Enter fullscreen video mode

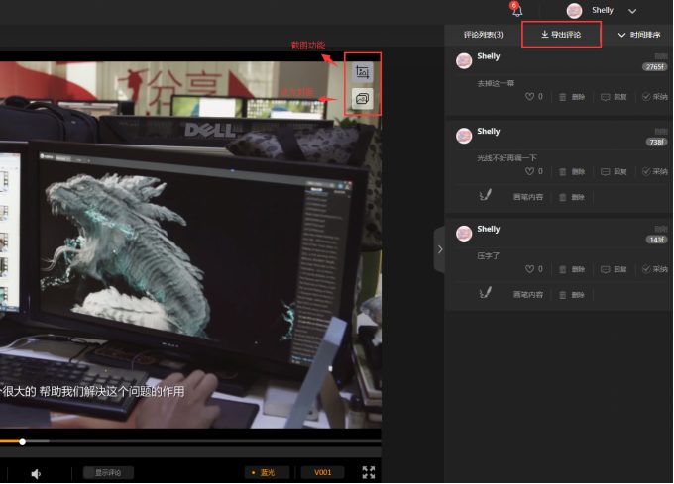point(369,473)
